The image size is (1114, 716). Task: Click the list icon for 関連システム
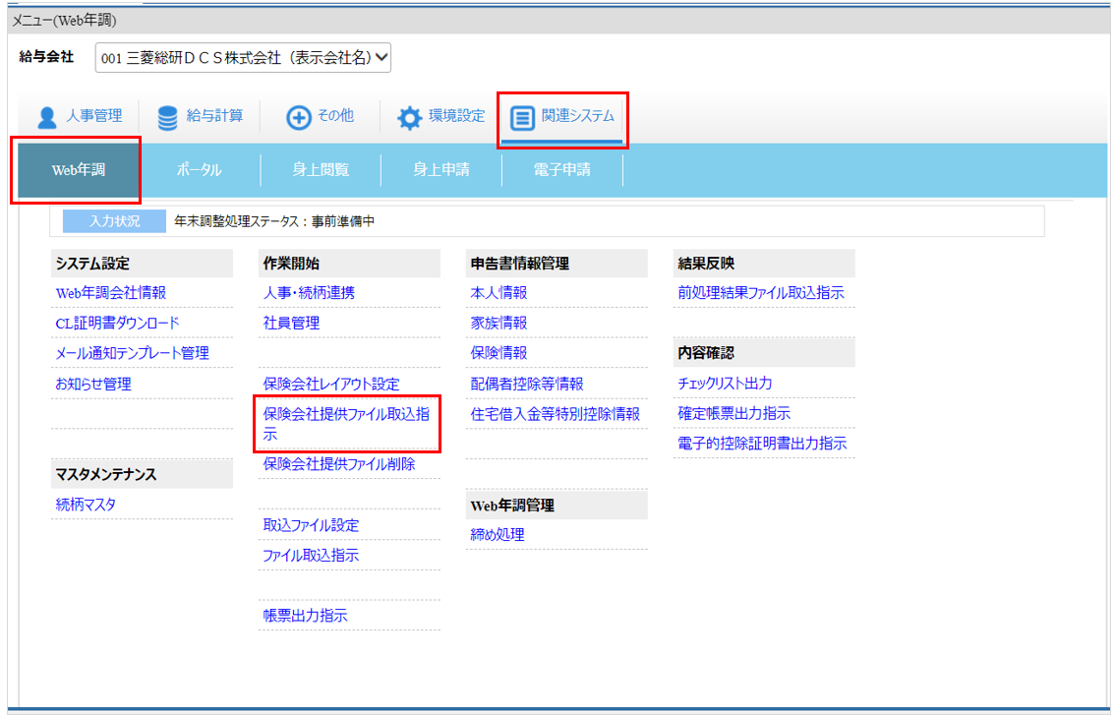(522, 118)
